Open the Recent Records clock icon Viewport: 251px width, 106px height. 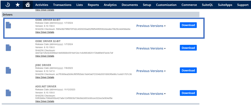coord(8,5)
